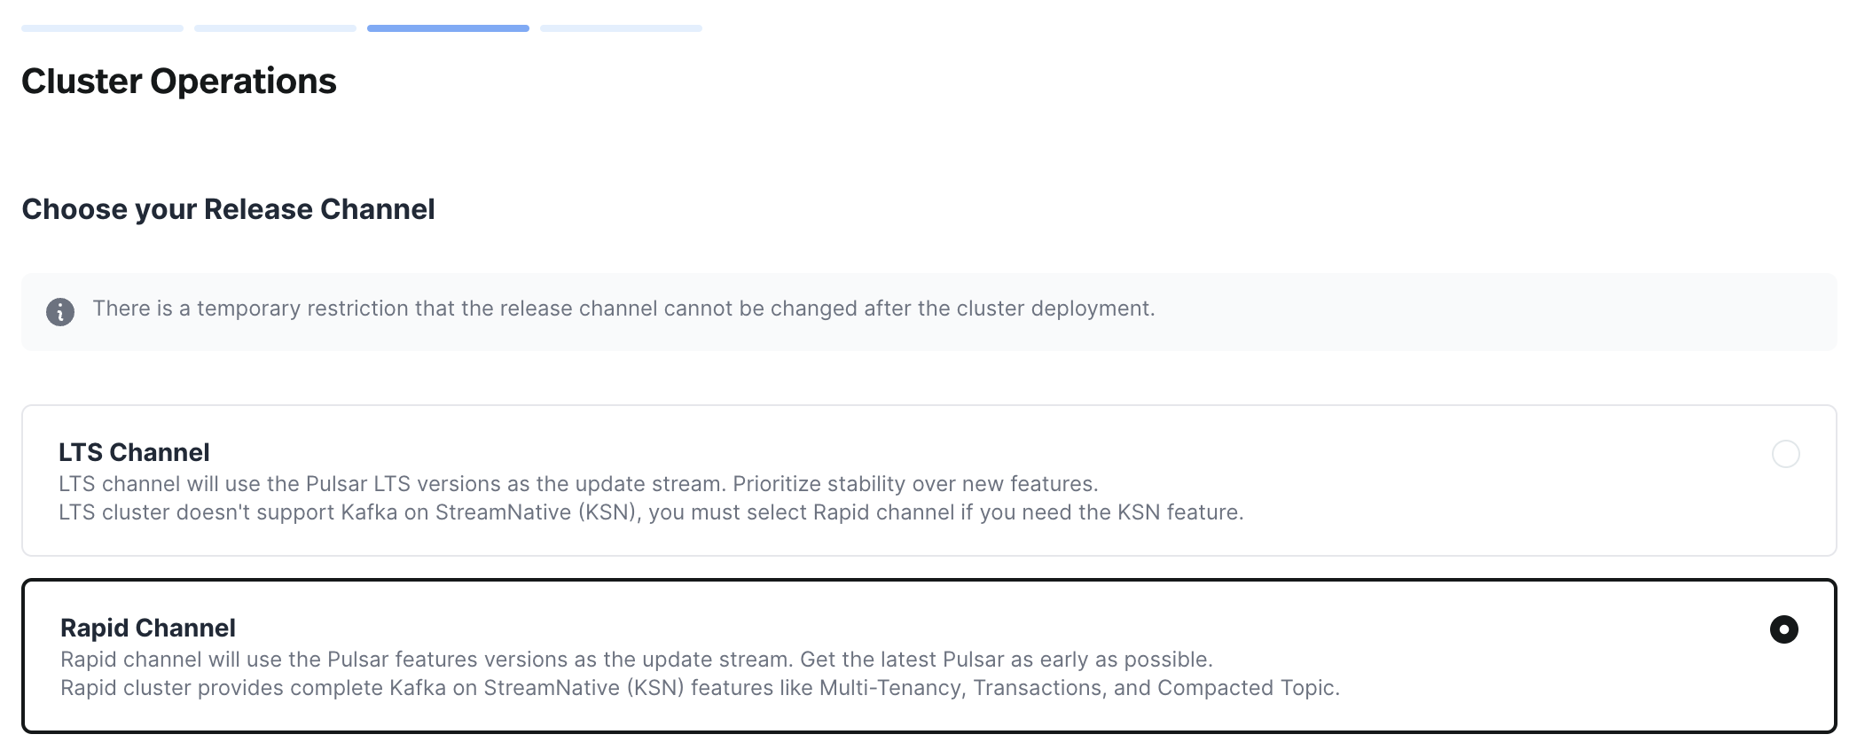Click the info icon in the restriction notice
This screenshot has height=750, width=1857.
[x=59, y=311]
